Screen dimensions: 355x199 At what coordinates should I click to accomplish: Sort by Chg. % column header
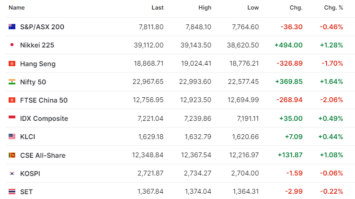tap(333, 8)
